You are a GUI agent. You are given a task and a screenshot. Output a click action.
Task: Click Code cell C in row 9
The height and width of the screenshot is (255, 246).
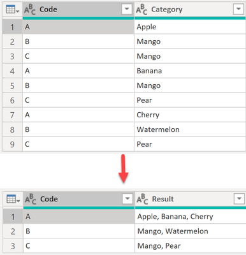pos(78,144)
